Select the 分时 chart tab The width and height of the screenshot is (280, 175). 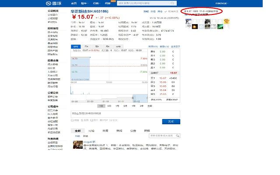click(76, 46)
